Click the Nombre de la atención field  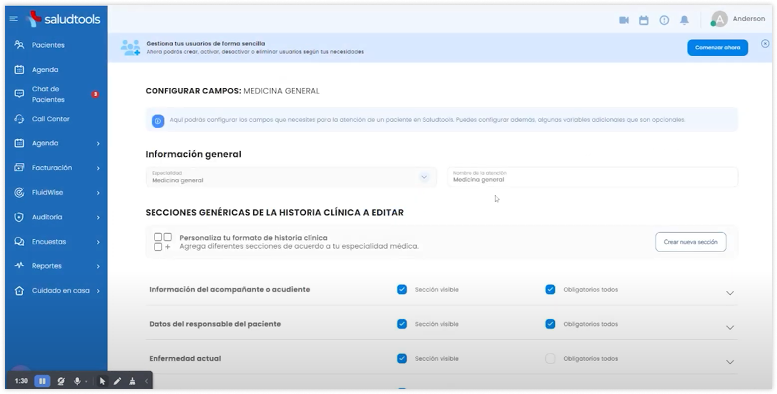(x=593, y=177)
